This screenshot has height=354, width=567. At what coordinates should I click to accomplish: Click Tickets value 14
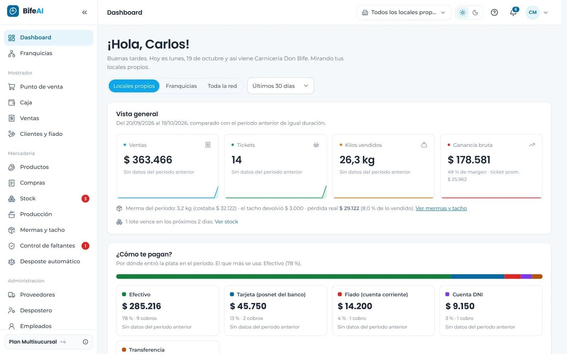[x=236, y=160]
